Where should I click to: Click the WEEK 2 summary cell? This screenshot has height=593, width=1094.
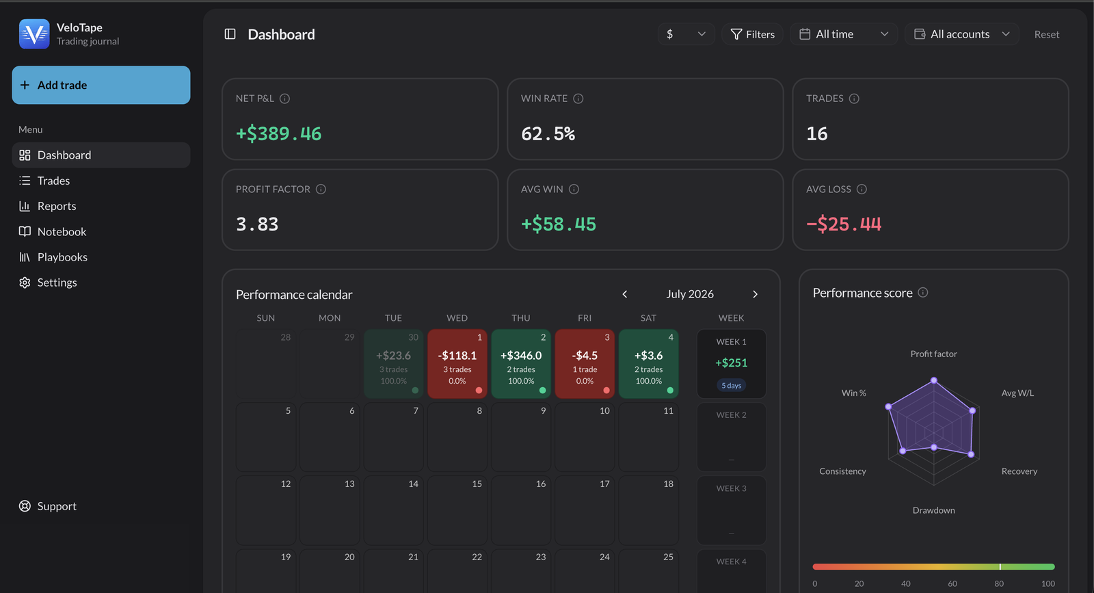(732, 437)
